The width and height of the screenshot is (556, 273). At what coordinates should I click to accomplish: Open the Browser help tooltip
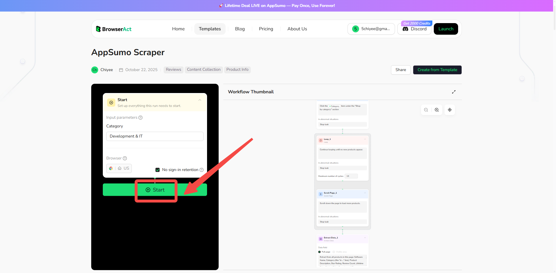[125, 158]
